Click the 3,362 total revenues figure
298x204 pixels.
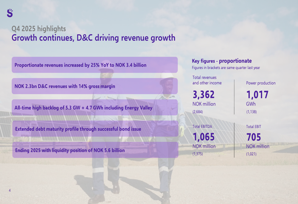pyautogui.click(x=204, y=95)
